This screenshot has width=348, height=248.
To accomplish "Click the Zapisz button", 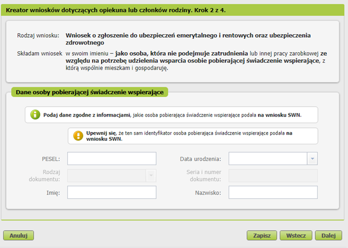I will tap(262, 236).
